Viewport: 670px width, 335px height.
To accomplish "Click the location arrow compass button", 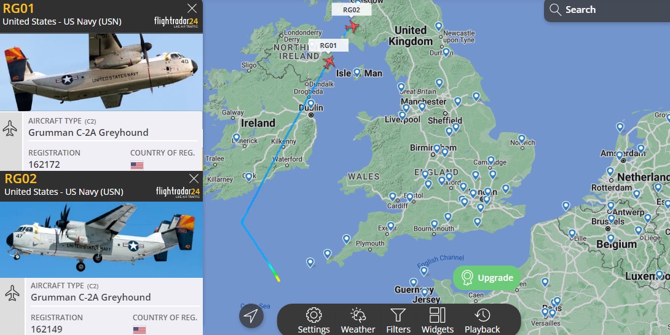I will coord(251,316).
